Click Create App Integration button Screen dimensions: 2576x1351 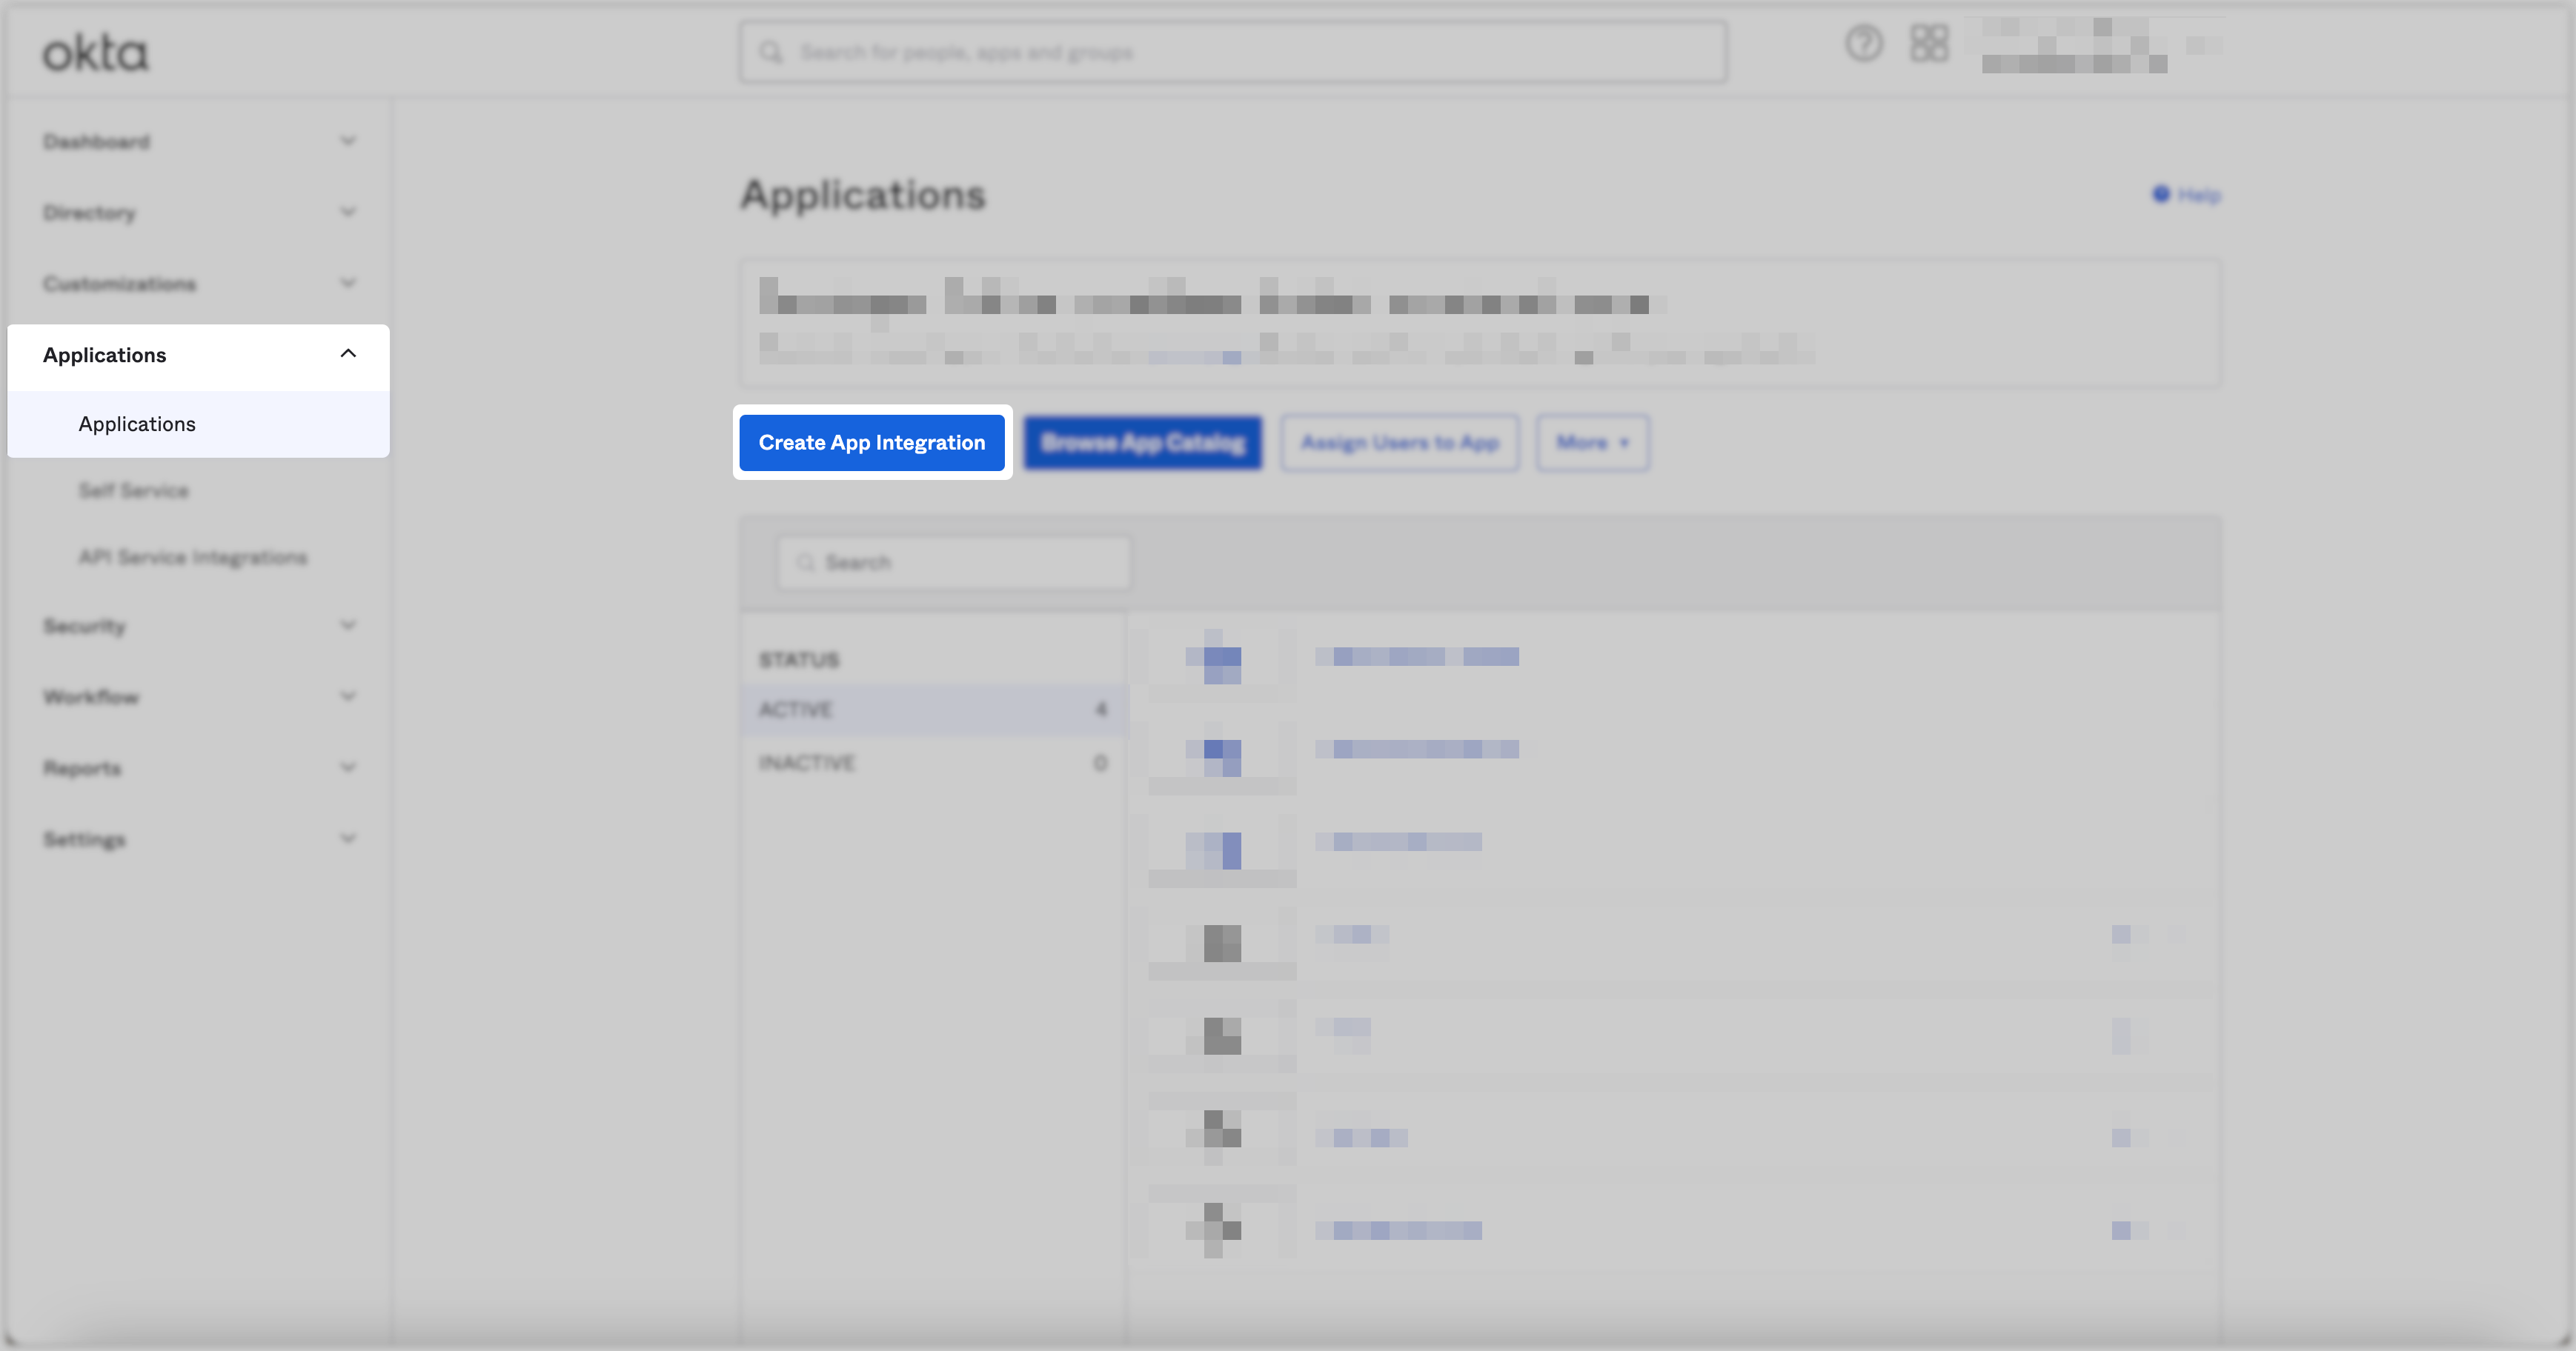(x=871, y=443)
